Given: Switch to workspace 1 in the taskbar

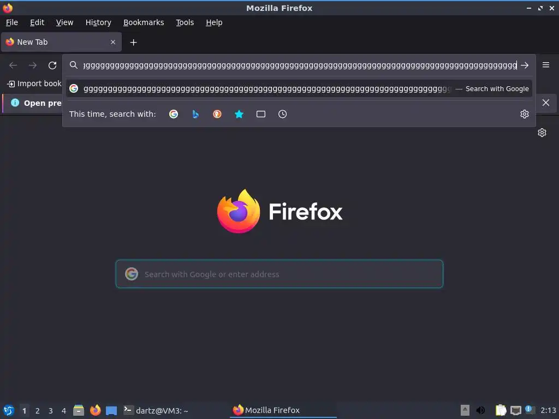Looking at the screenshot, I should (x=24, y=411).
